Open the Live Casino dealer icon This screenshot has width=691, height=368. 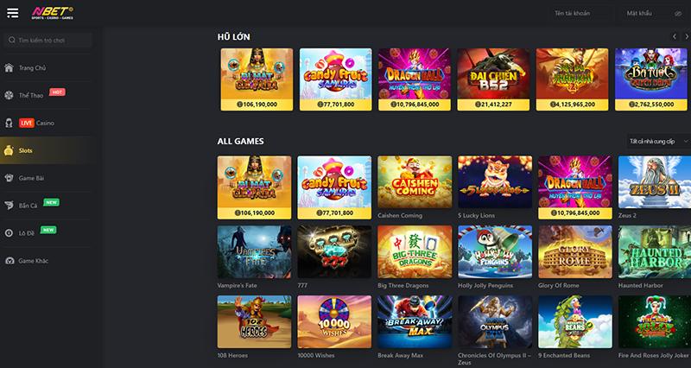pyautogui.click(x=9, y=123)
